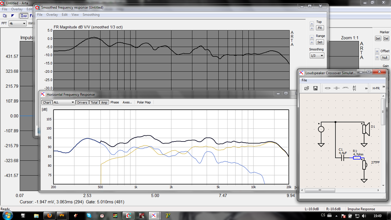Click the Marker Del button
The height and width of the screenshot is (220, 391).
386,38
